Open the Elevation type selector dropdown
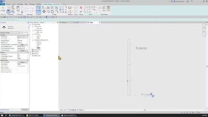Image resolution: width=208 pixels, height=117 pixels. coord(28,27)
